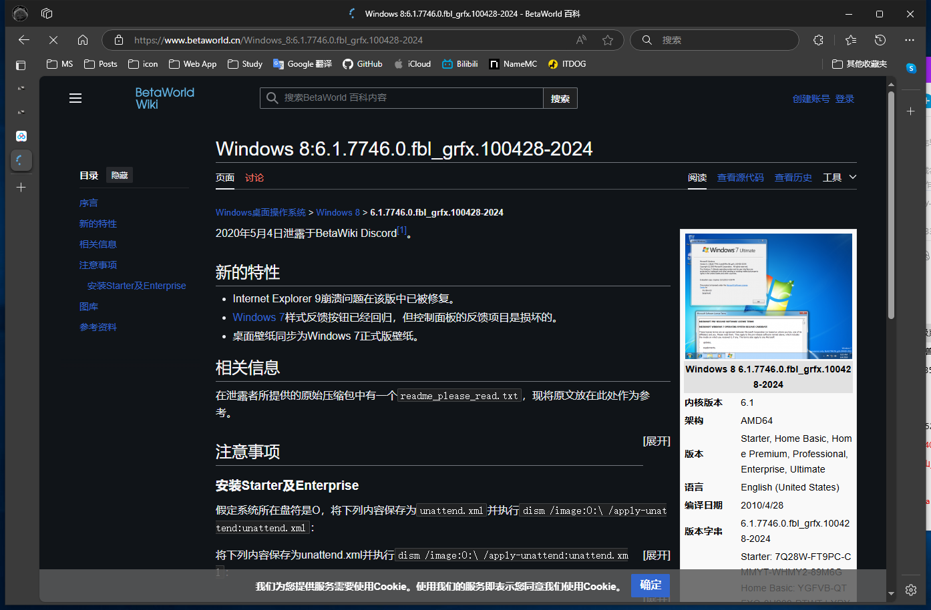Screen dimensions: 931x610
Task: Switch to the 讨论 tab
Action: 254,178
